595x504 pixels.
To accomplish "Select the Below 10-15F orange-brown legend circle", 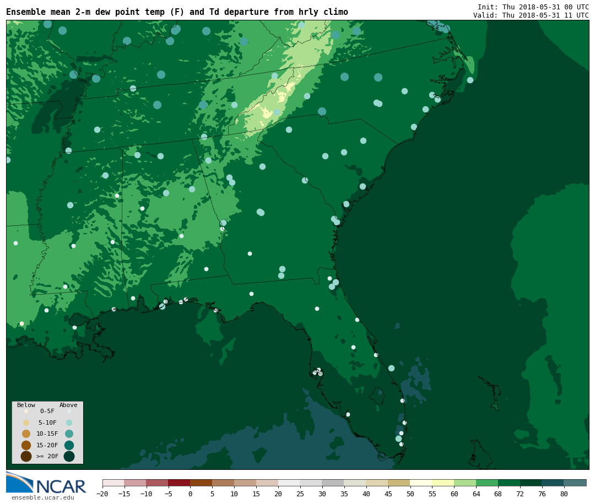I will click(26, 433).
